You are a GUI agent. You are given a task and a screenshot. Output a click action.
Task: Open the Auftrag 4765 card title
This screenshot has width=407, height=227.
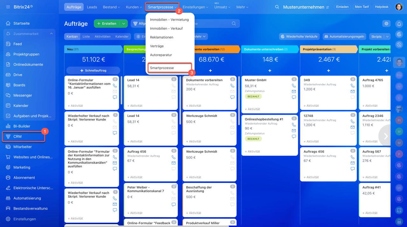tap(373, 80)
